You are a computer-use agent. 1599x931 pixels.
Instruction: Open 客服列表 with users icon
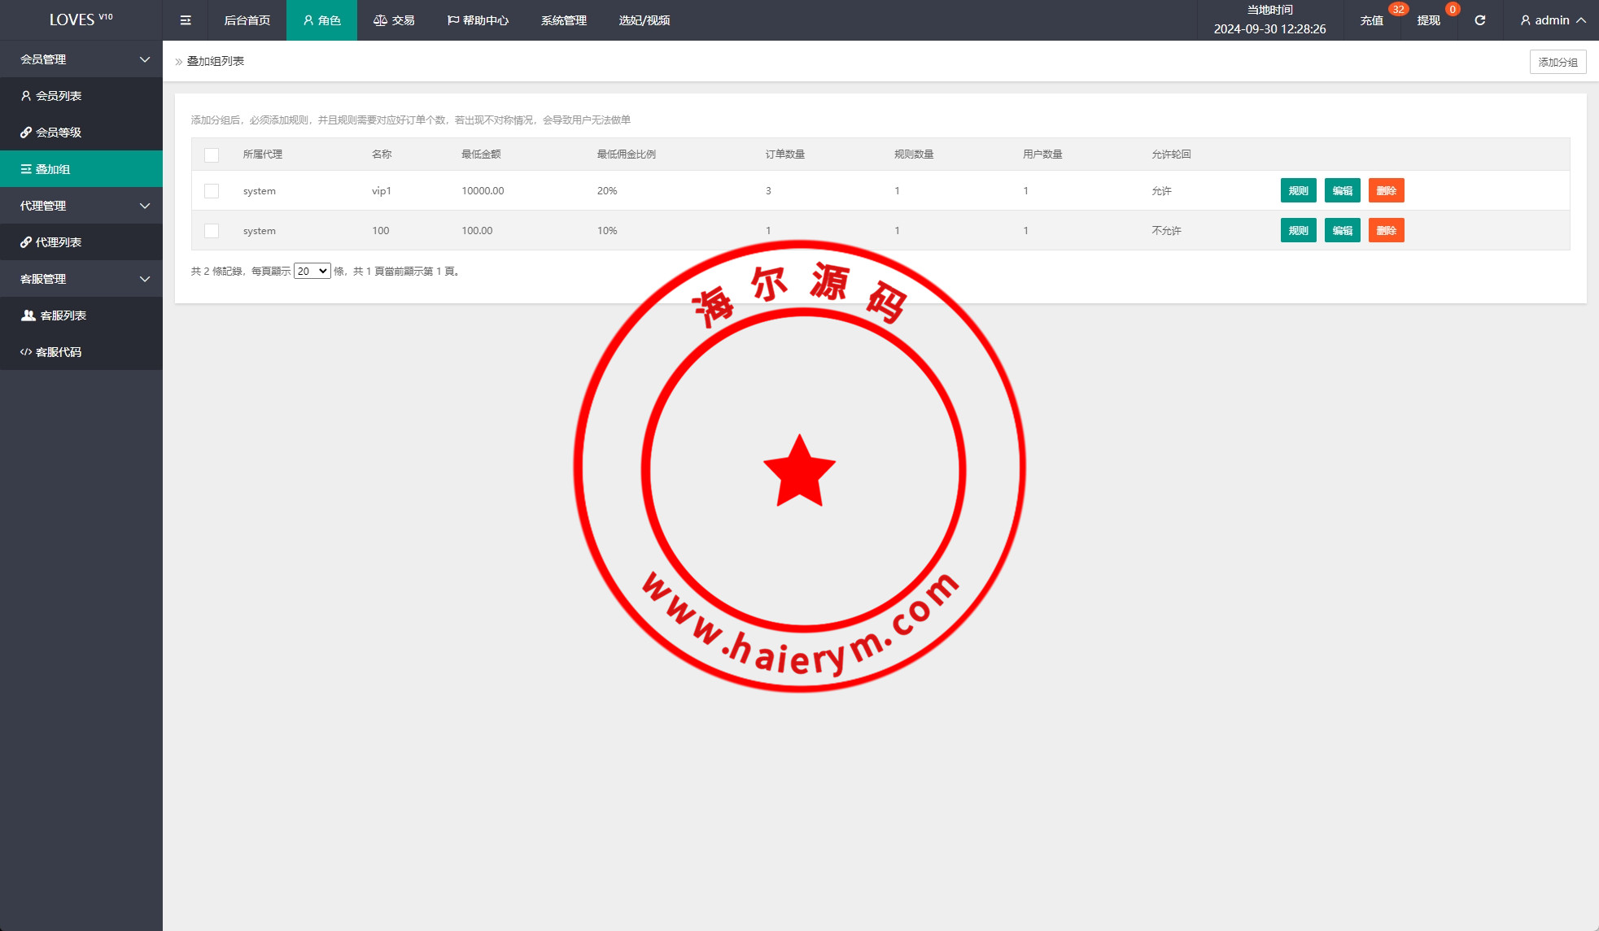63,315
